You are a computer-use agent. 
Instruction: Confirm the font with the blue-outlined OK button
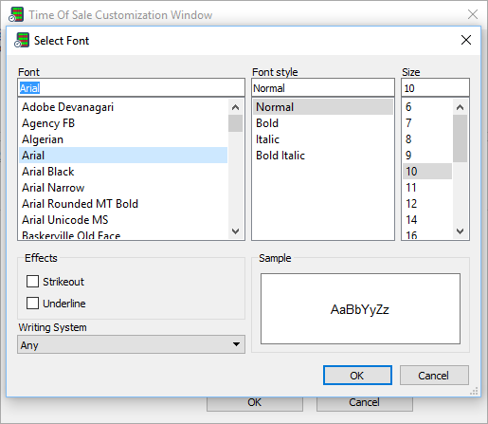tap(357, 376)
